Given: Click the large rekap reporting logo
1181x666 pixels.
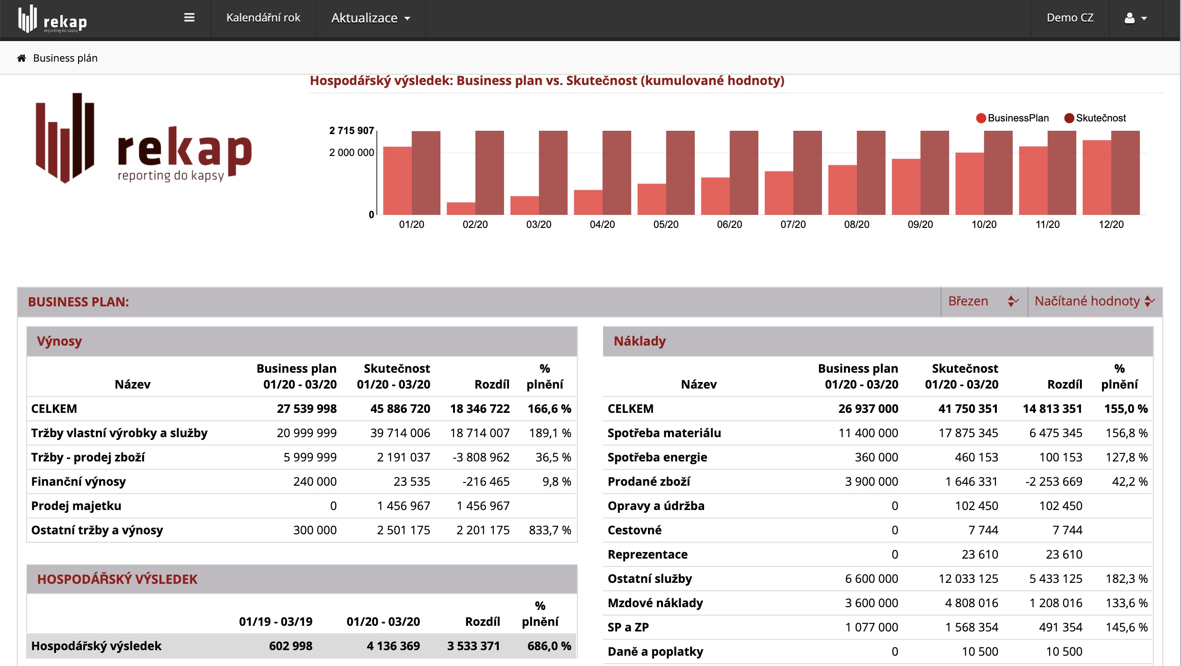Looking at the screenshot, I should click(x=144, y=139).
